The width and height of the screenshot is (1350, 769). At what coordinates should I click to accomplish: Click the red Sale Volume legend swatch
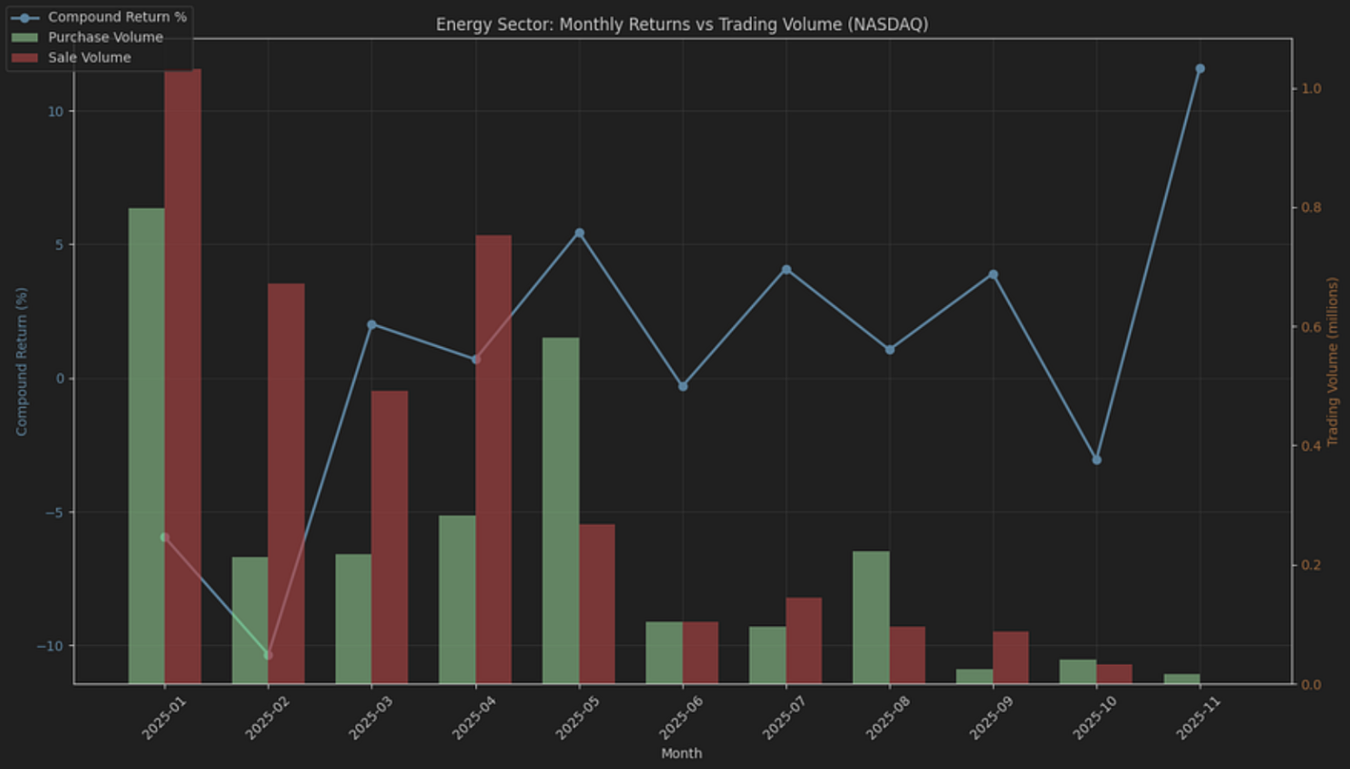click(x=24, y=58)
